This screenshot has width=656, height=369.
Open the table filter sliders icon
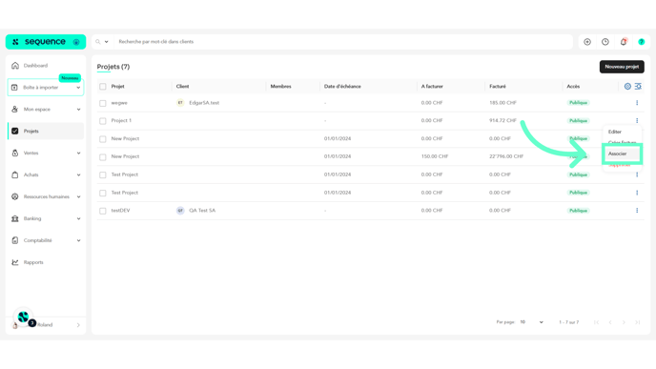click(x=638, y=86)
